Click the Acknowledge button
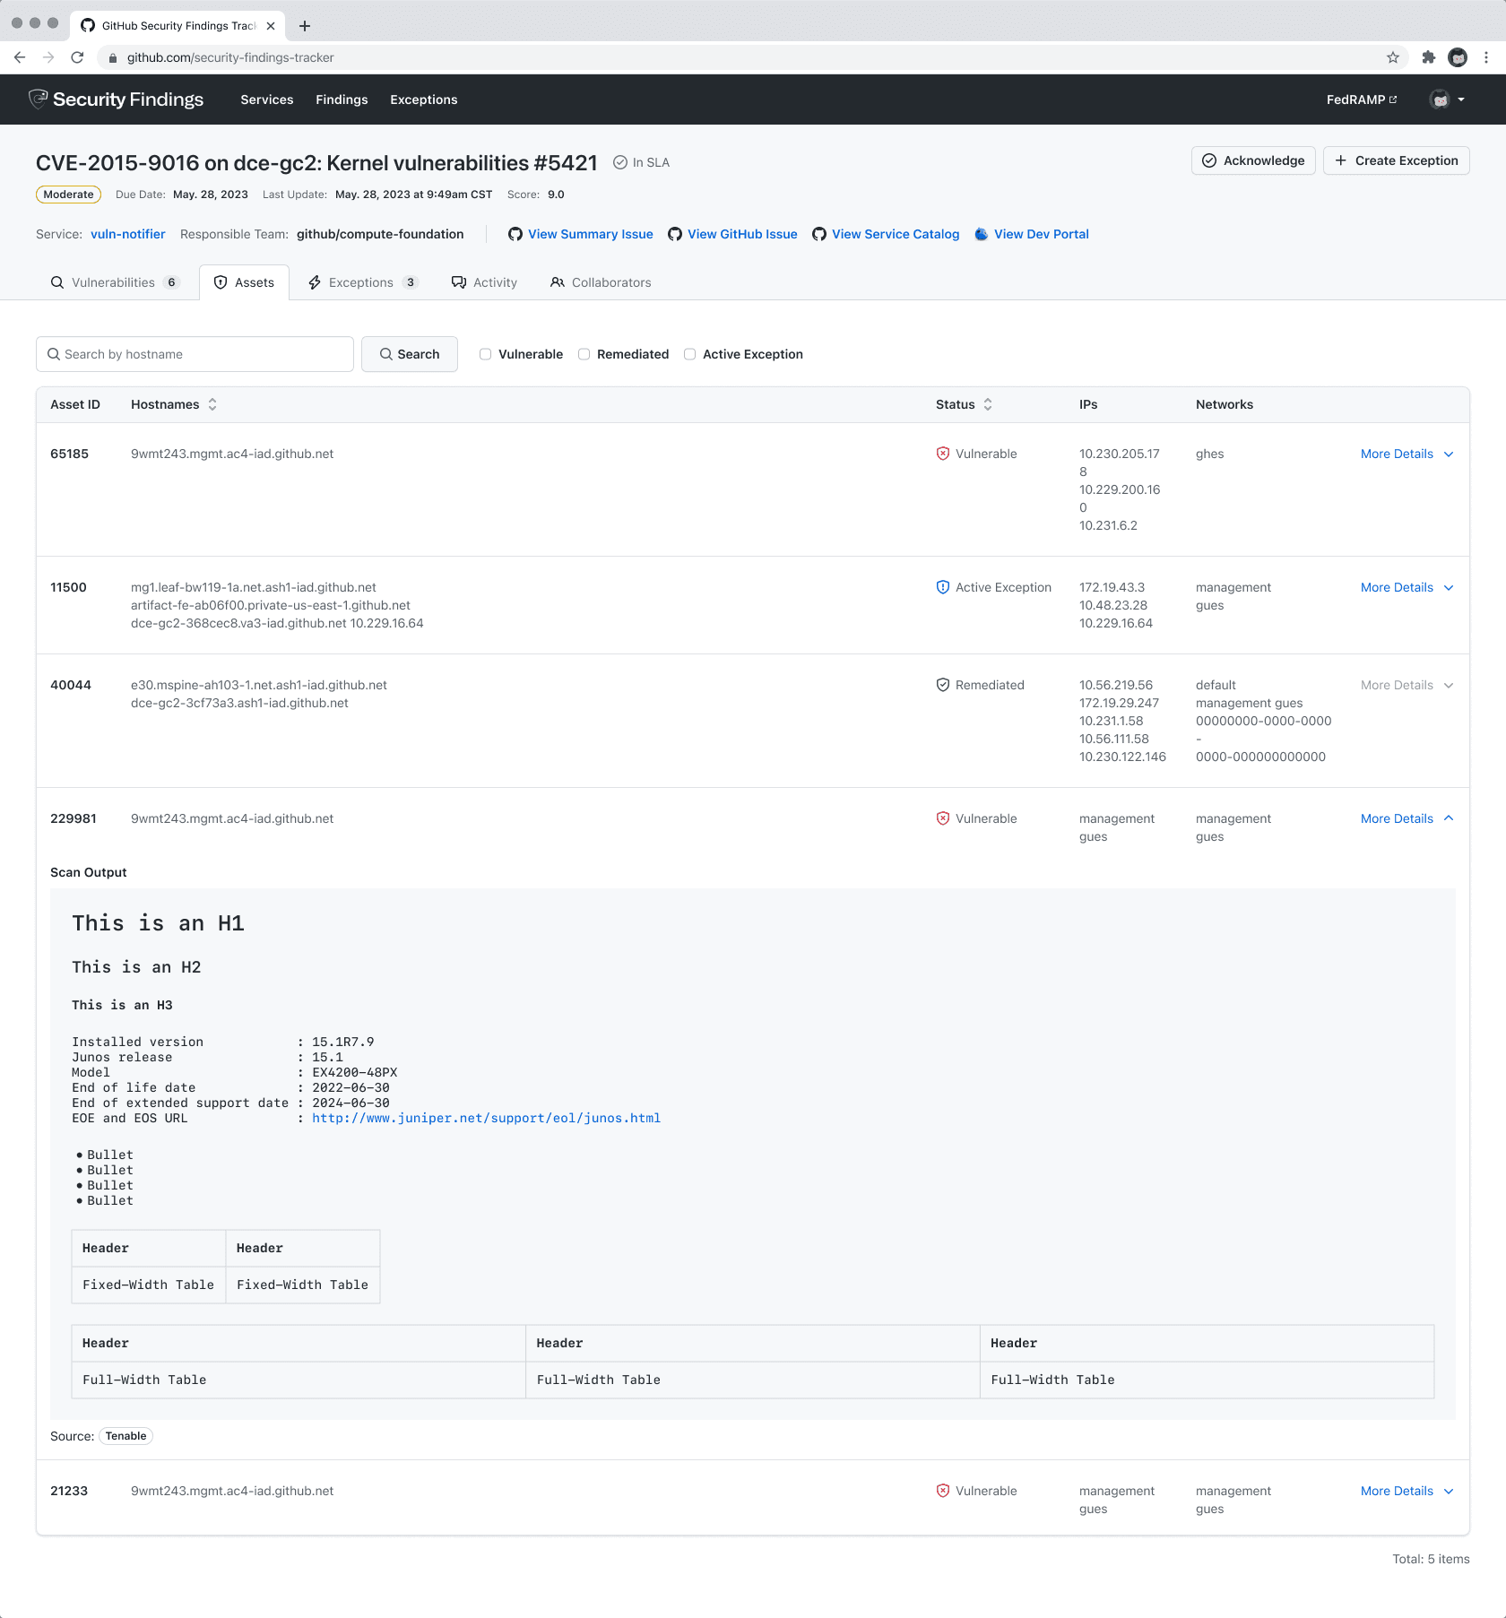This screenshot has height=1618, width=1506. tap(1253, 160)
